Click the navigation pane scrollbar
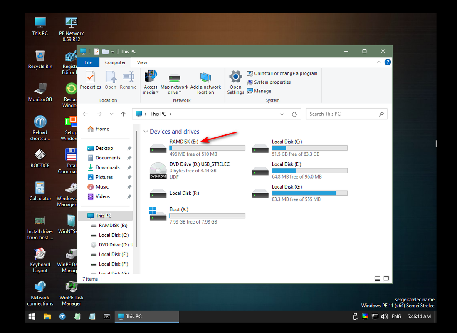Screen dimensions: 457x333 136,188
